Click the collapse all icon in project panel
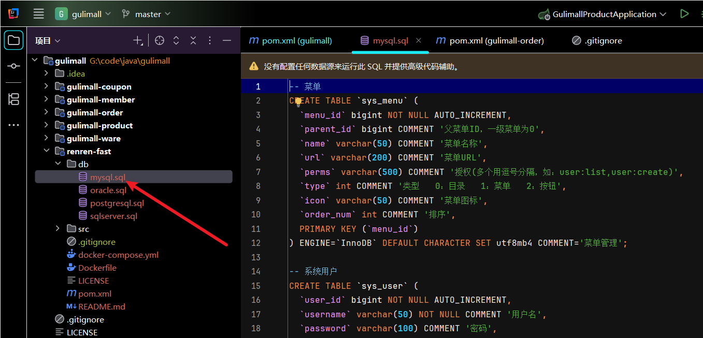Image resolution: width=703 pixels, height=338 pixels. point(193,40)
